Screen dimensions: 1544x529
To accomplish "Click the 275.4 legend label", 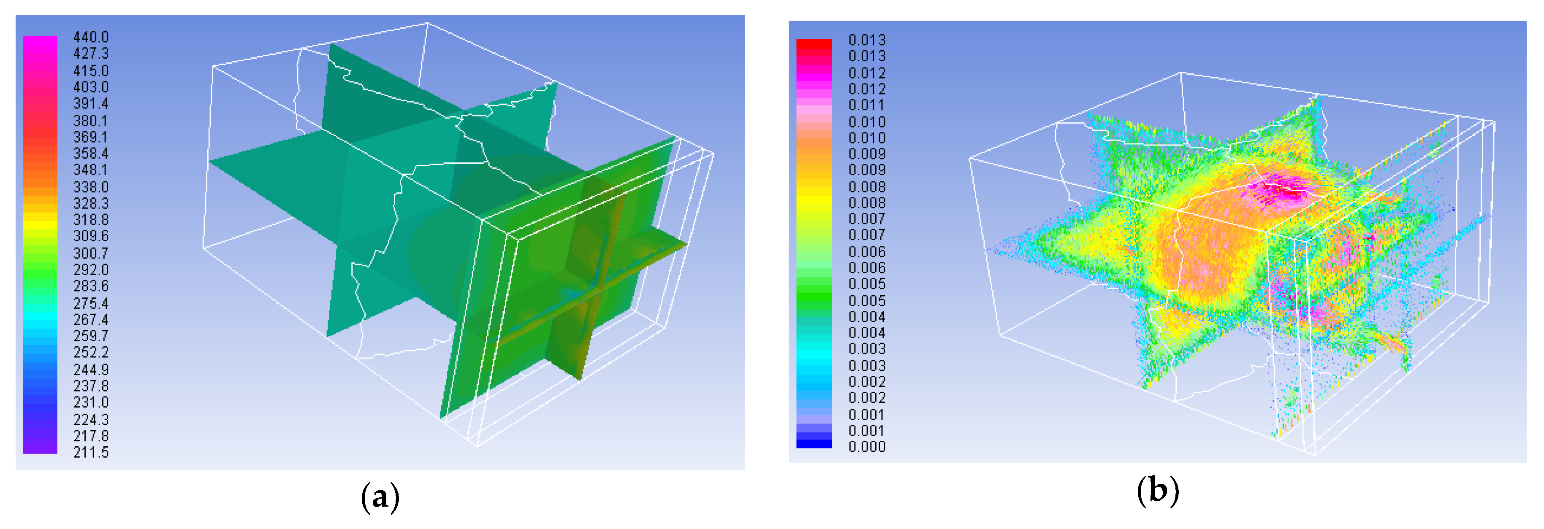I will tap(91, 303).
